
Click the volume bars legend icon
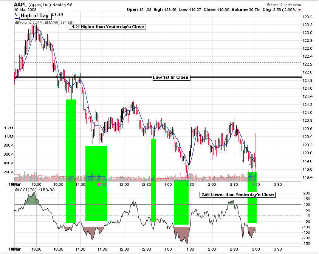click(17, 22)
